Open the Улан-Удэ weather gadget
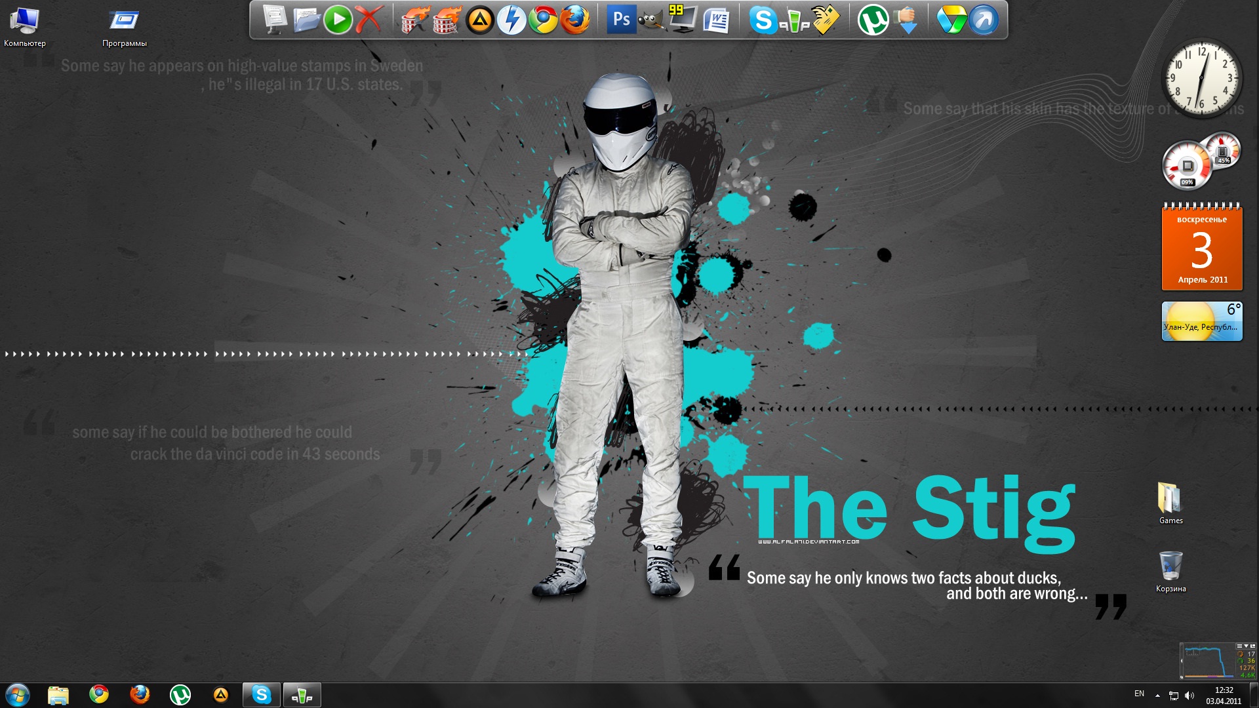Viewport: 1259px width, 708px height. 1201,321
